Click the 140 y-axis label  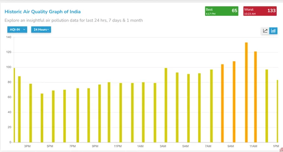pyautogui.click(x=8, y=37)
